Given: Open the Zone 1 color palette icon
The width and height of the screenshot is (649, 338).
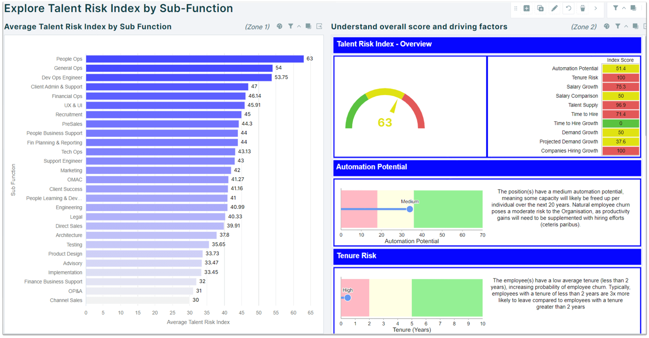Looking at the screenshot, I should tap(279, 26).
